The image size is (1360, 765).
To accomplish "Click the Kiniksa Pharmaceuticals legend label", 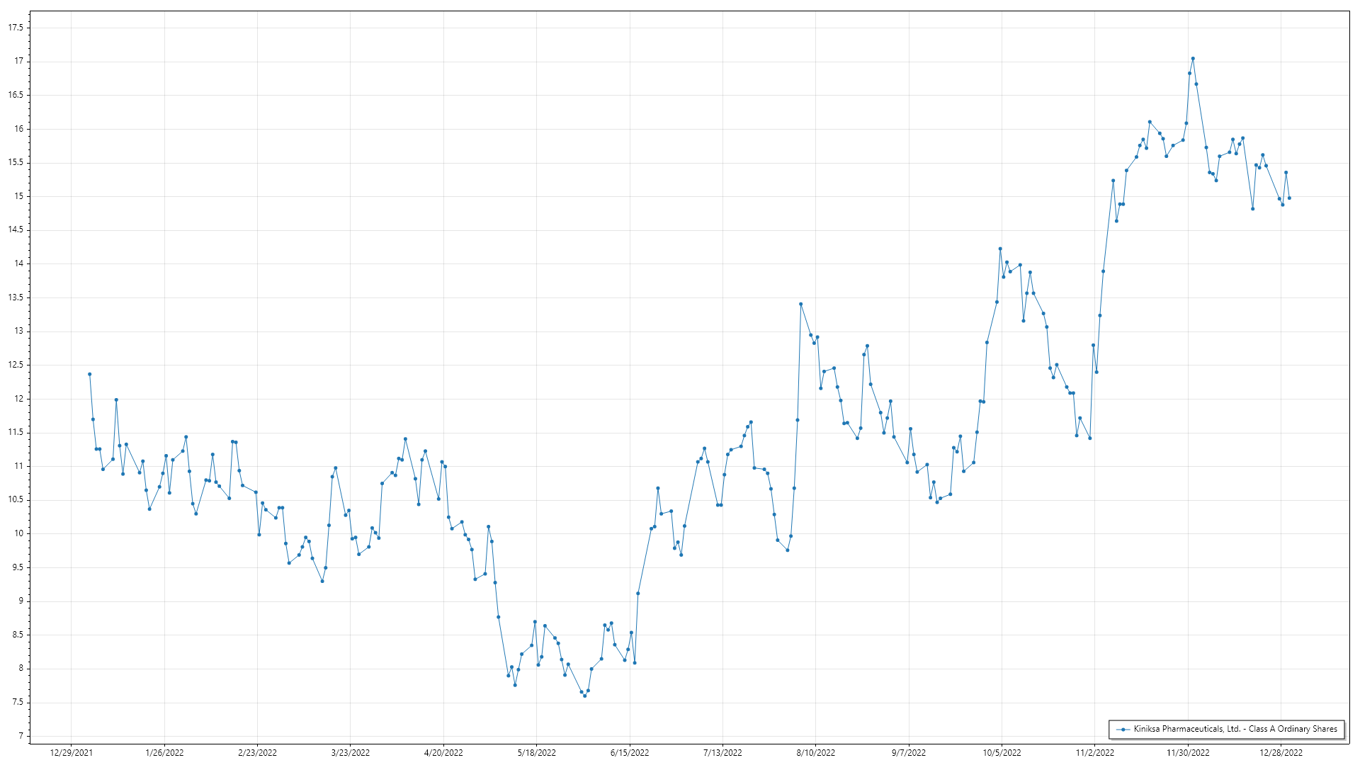I will pos(1235,729).
